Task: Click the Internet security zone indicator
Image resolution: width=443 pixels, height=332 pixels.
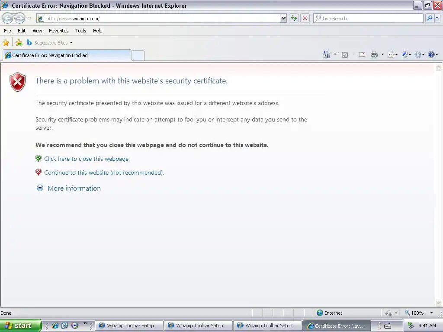Action: pyautogui.click(x=329, y=313)
